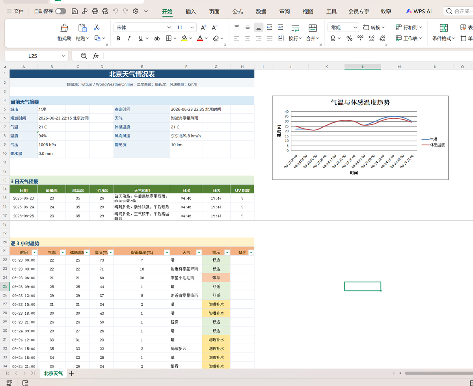Screen dimensions: 473x386
Task: Click the 转换 button
Action: coord(374,28)
